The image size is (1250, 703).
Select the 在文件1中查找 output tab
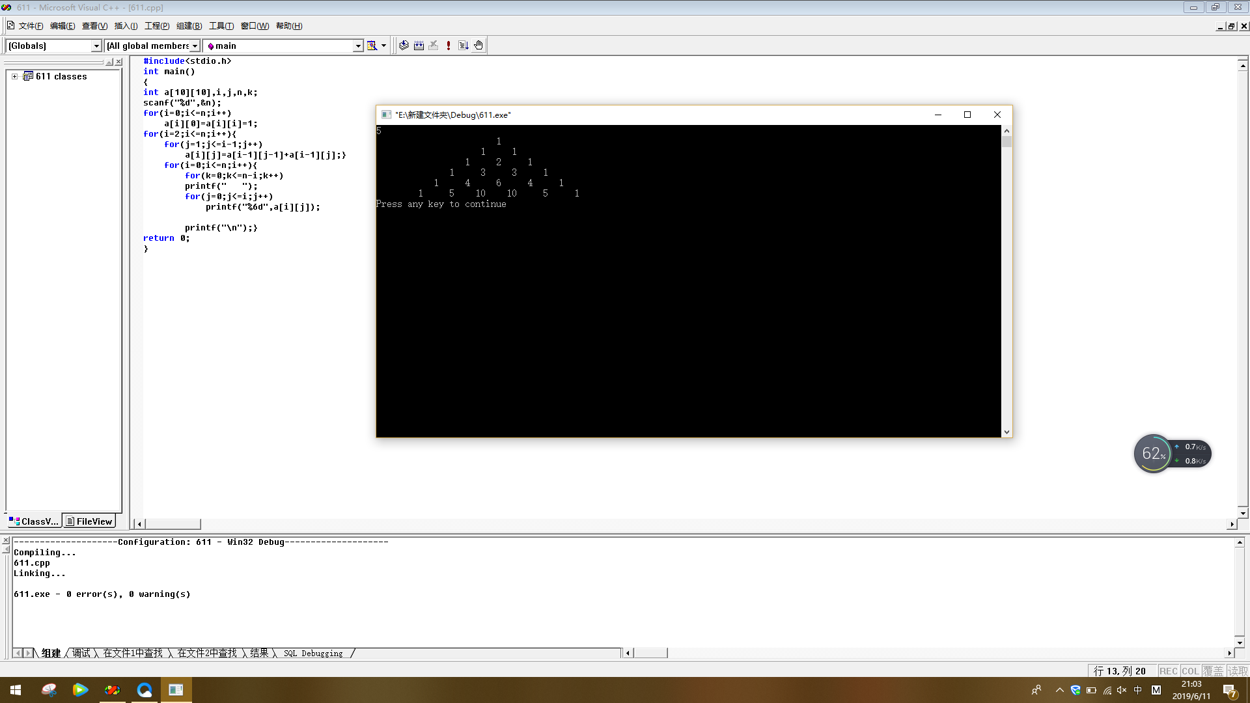click(133, 653)
